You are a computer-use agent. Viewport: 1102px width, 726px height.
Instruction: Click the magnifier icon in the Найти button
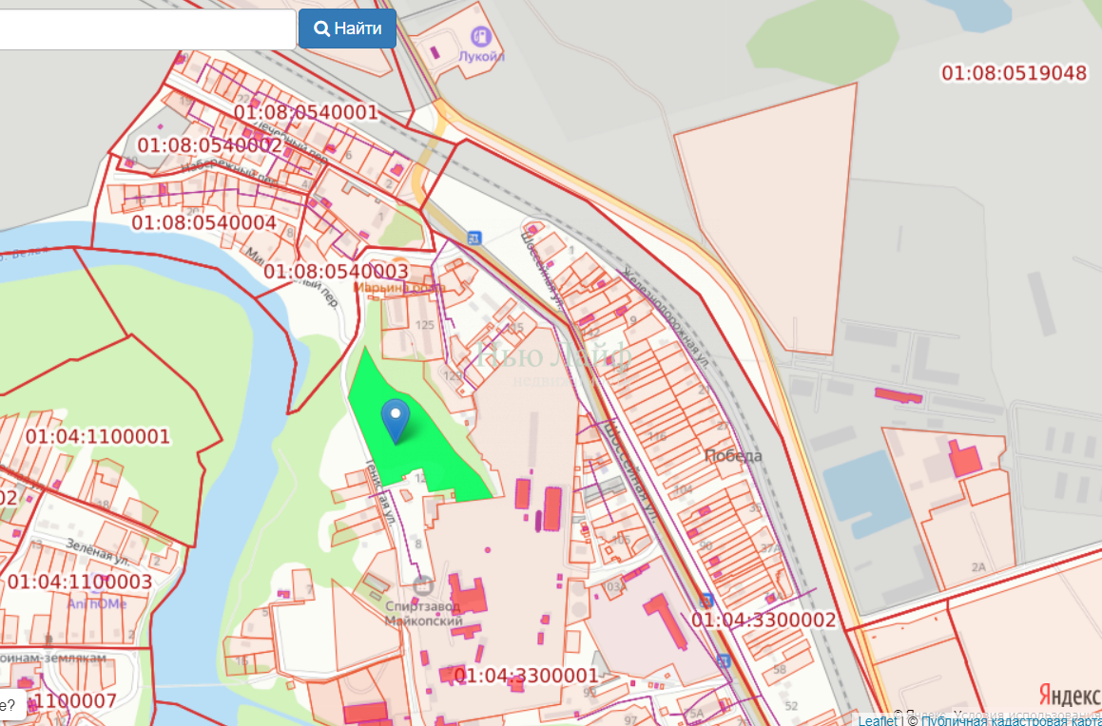click(x=321, y=29)
